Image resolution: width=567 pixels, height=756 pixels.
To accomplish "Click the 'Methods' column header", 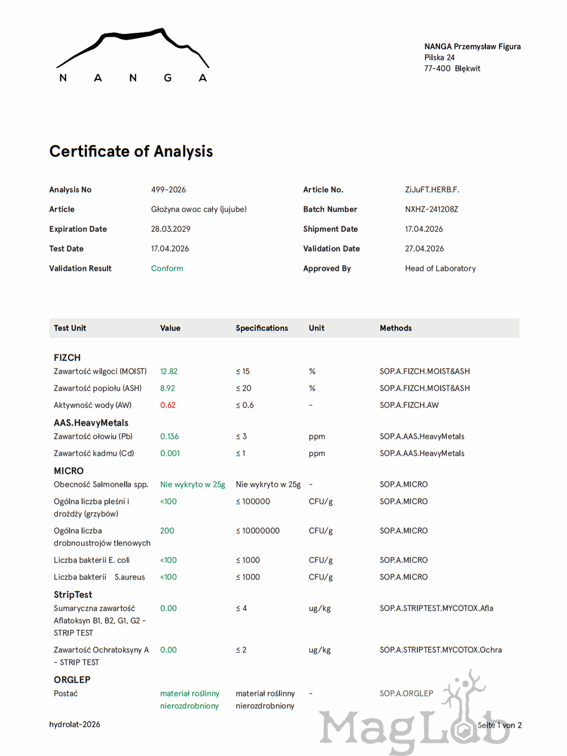I will coord(396,328).
